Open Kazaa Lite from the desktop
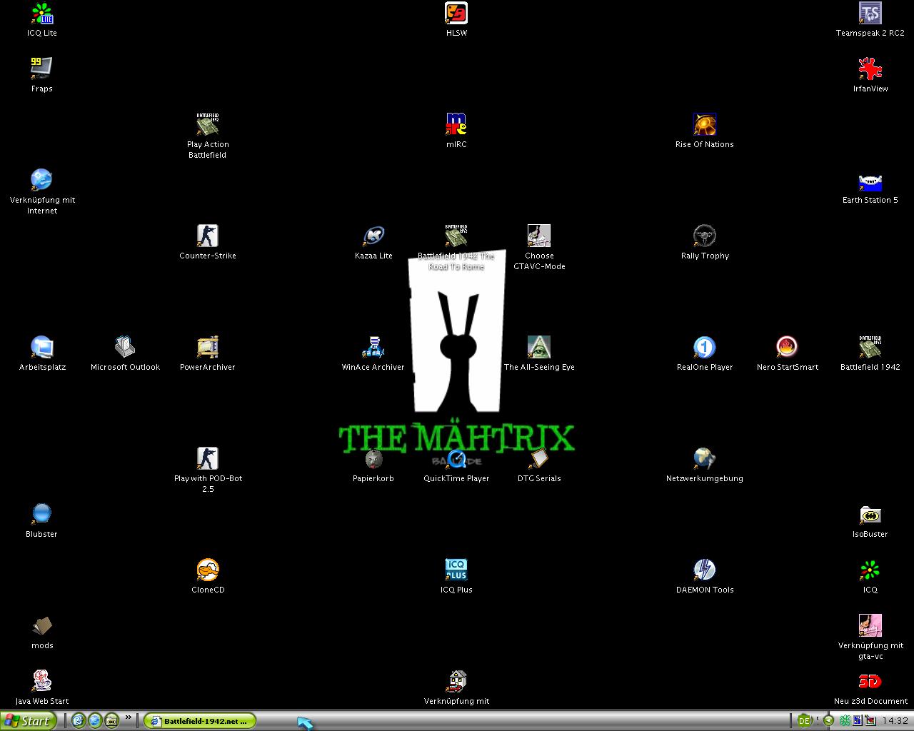Image resolution: width=914 pixels, height=731 pixels. point(373,242)
